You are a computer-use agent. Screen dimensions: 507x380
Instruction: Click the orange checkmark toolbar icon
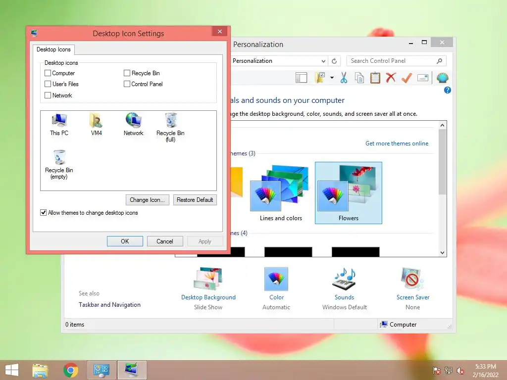tap(407, 78)
